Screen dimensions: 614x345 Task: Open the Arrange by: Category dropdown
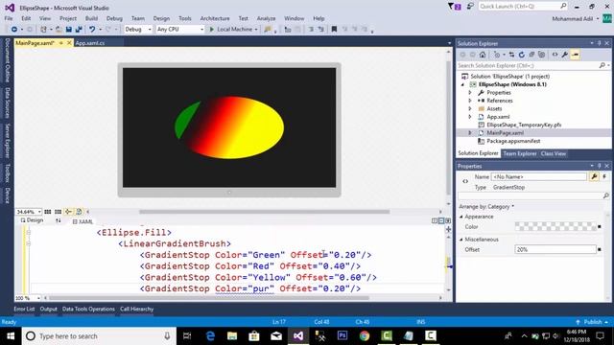(x=486, y=207)
